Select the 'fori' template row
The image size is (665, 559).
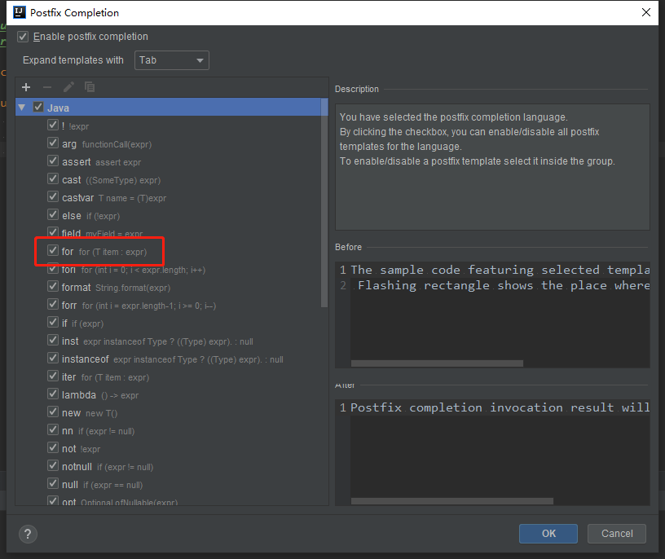pyautogui.click(x=169, y=270)
